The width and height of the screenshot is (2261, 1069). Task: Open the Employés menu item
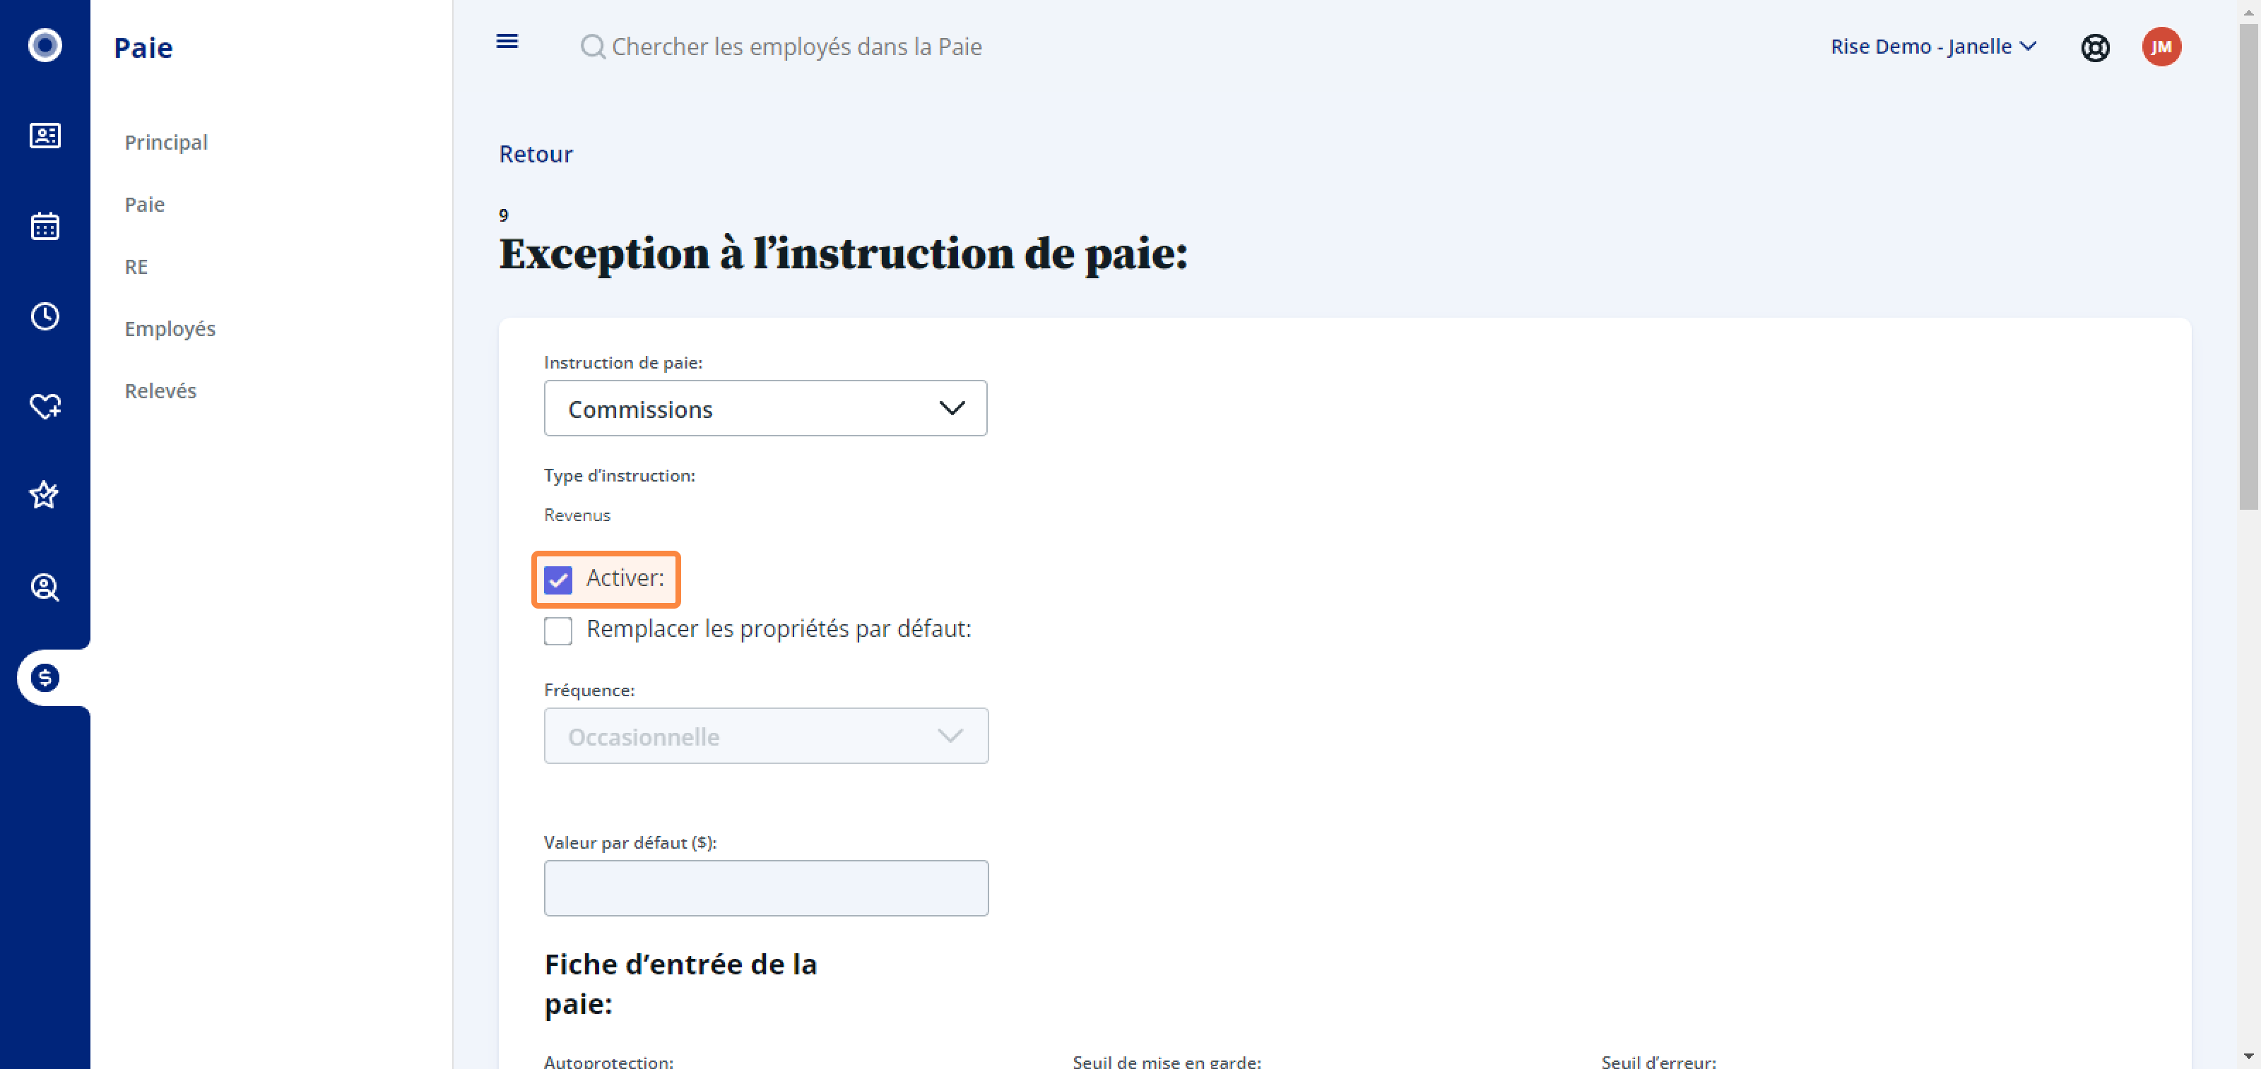click(170, 328)
